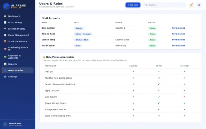Open Expenses & Accounts section

pyautogui.click(x=18, y=57)
